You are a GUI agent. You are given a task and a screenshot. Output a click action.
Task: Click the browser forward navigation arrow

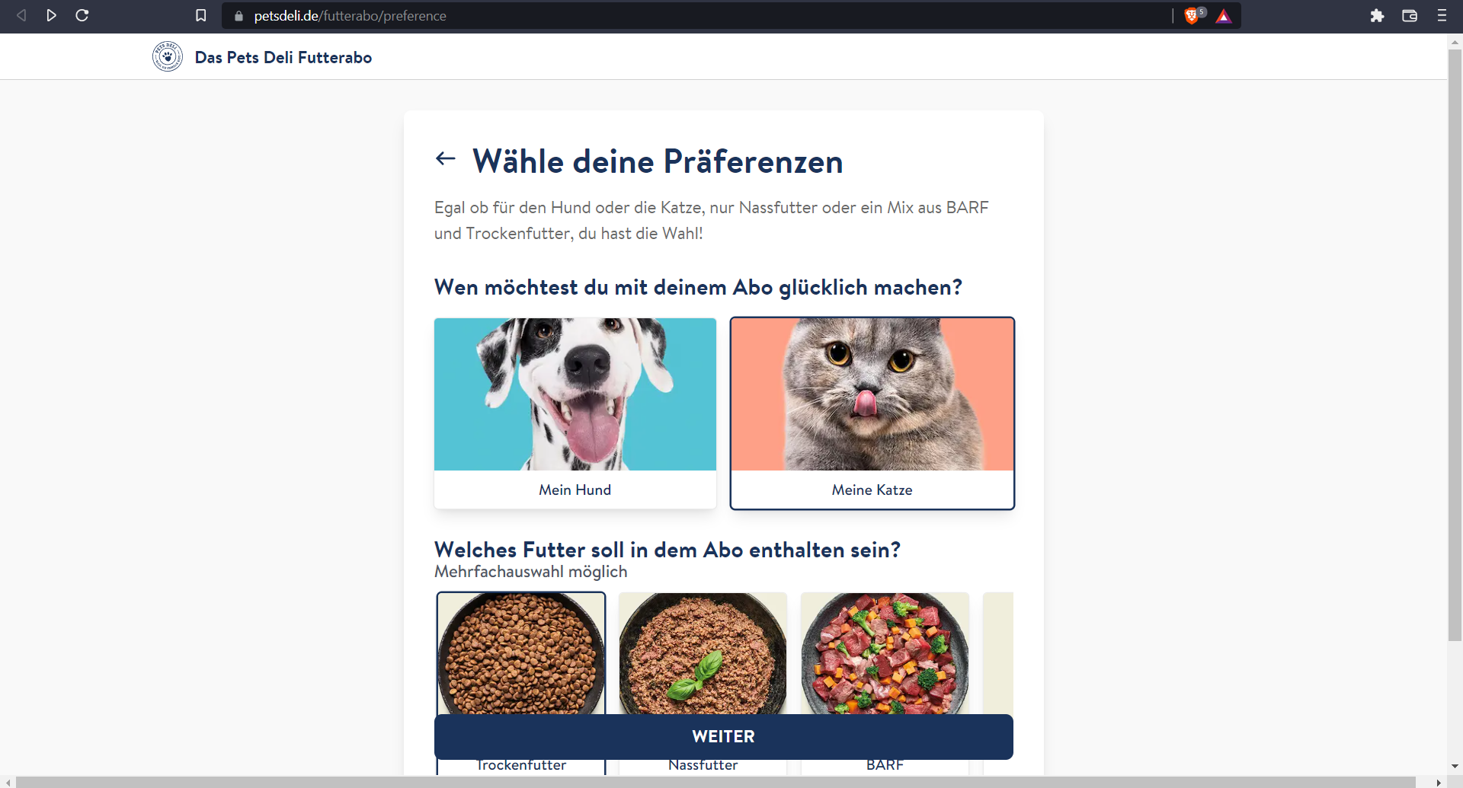click(x=51, y=15)
